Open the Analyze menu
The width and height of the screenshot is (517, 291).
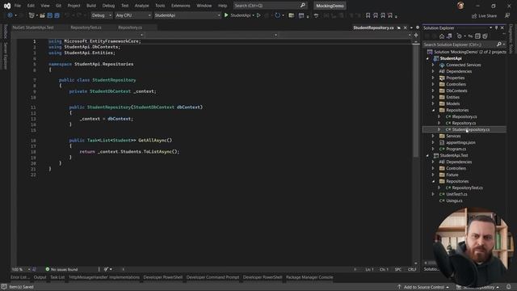point(142,6)
